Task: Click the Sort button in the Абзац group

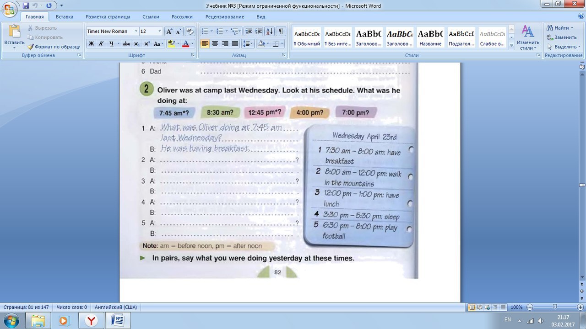Action: point(269,31)
